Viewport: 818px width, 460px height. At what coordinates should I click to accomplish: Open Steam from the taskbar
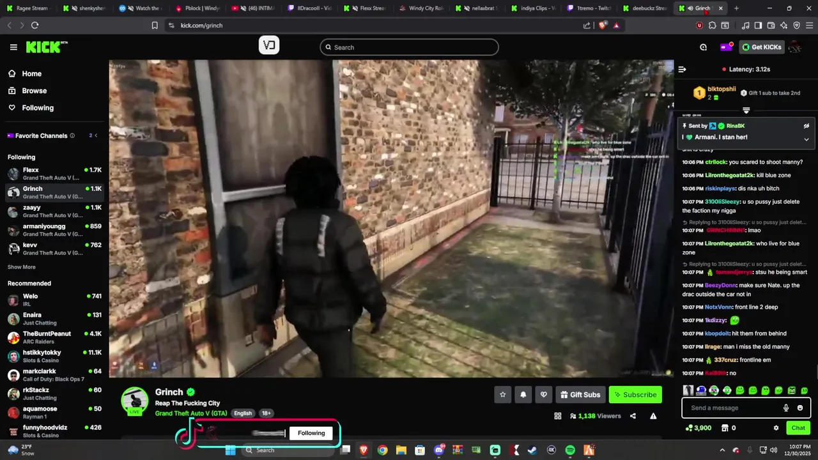point(532,450)
